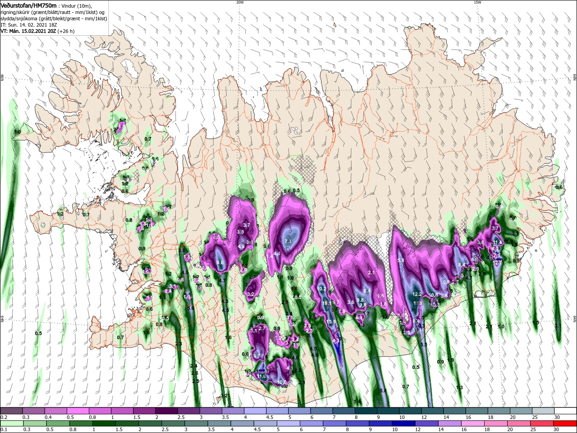
Task: Select rain legend swatch labelled 0.5
Action: [58, 424]
